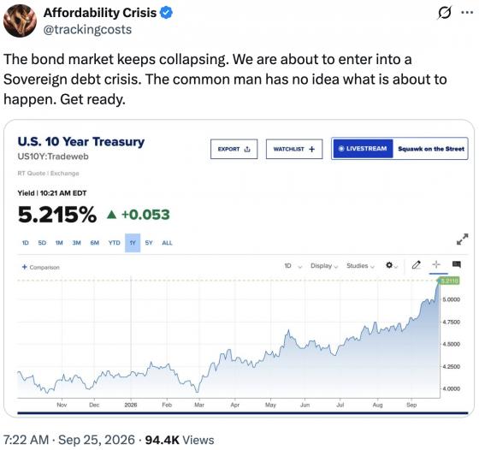Switch to the 5Y time range
Viewport: 479px width, 450px height.
click(x=149, y=243)
